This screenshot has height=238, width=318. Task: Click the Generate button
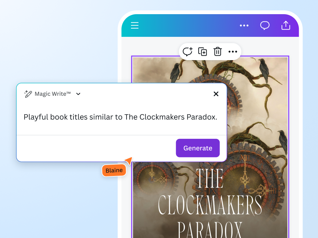coord(198,148)
